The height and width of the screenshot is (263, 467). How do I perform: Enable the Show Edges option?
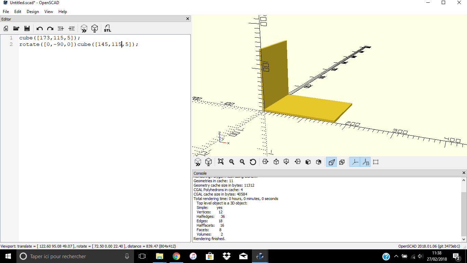click(376, 162)
